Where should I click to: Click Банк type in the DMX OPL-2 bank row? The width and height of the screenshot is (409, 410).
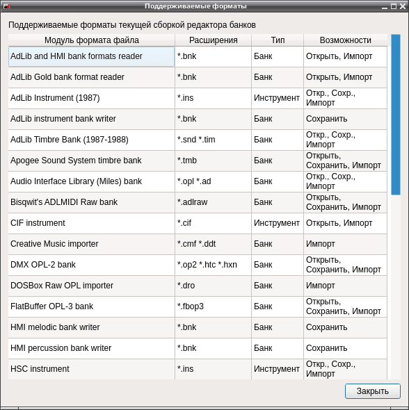(x=278, y=265)
